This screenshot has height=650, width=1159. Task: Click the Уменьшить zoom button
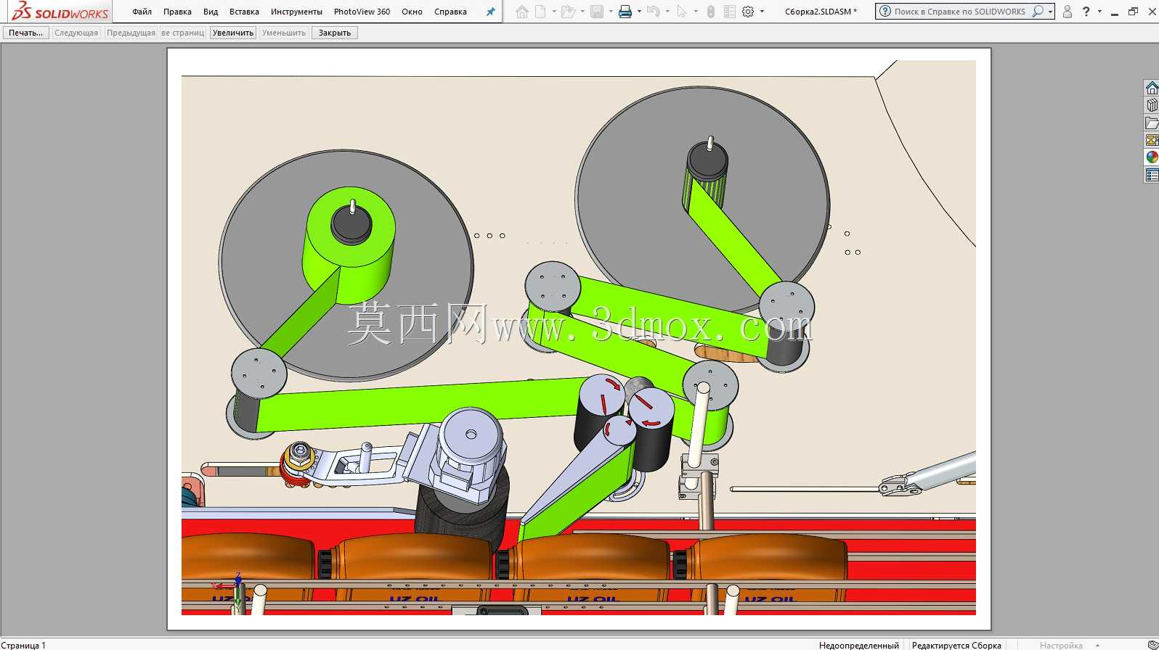coord(284,33)
